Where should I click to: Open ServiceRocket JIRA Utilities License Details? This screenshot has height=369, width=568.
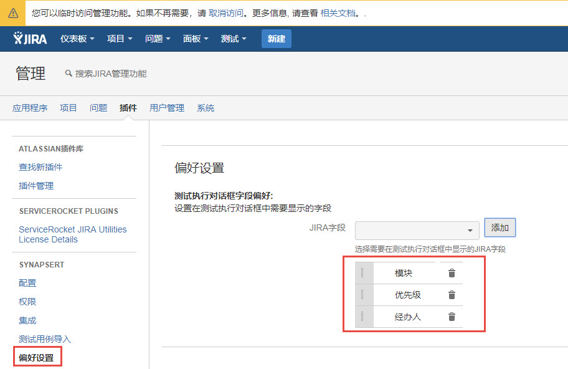(x=73, y=234)
